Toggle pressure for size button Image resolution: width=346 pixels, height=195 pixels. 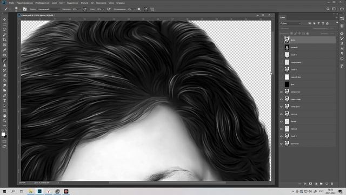point(146,9)
